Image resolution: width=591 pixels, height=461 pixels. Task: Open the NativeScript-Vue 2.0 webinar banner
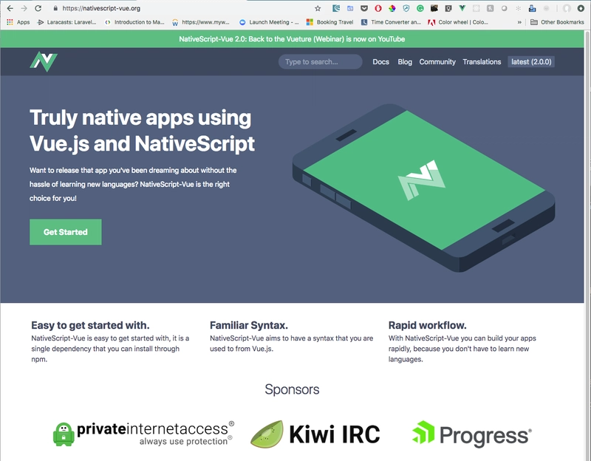[x=292, y=39]
